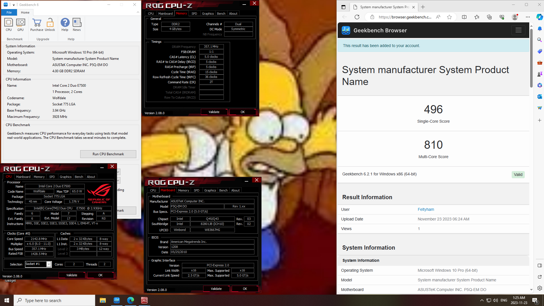Open Microsoft Edge taskbar icon
Viewport: 544px width, 306px height.
tap(130, 300)
